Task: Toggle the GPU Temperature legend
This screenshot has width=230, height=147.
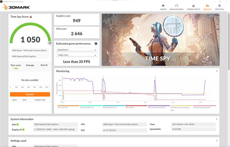Action: pos(114,107)
